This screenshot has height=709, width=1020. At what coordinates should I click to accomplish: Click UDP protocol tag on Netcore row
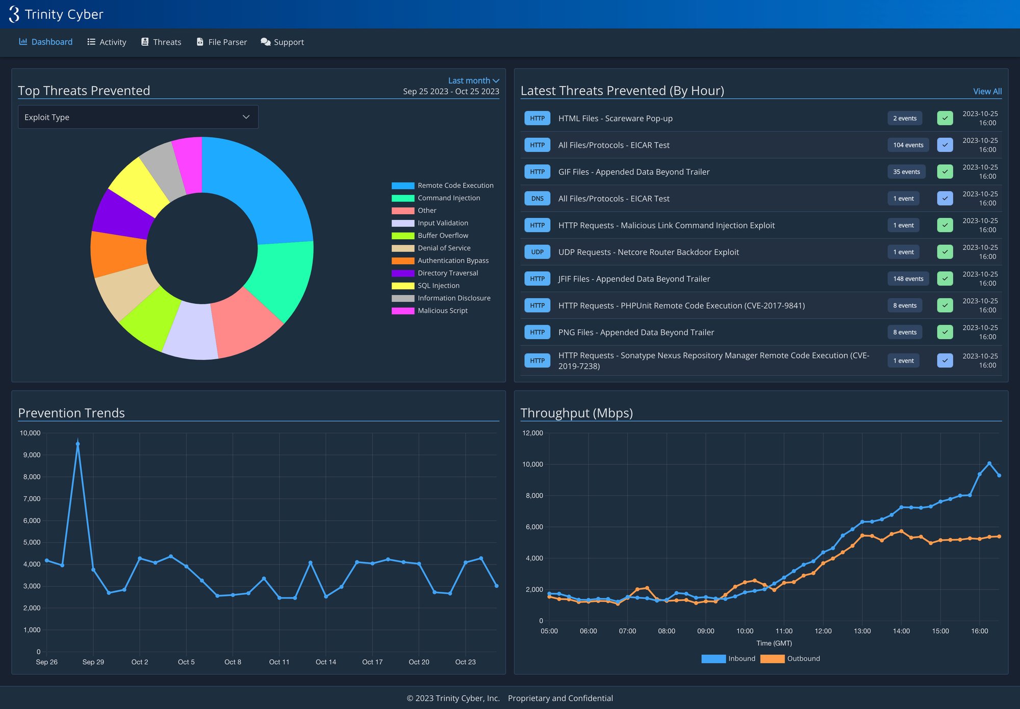[x=537, y=252]
